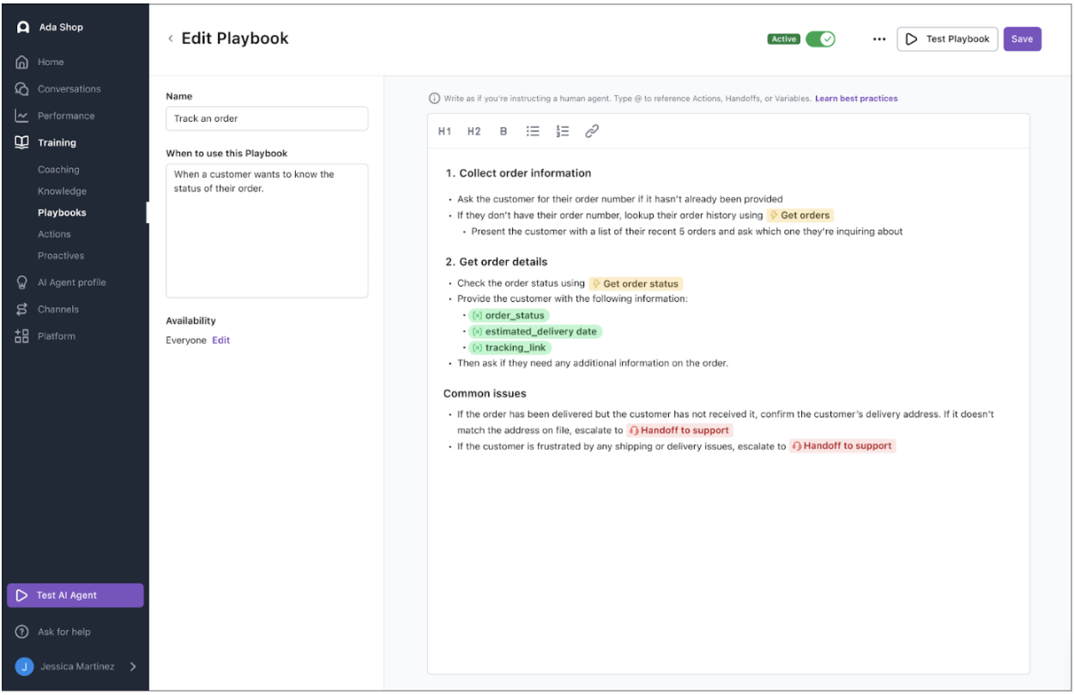This screenshot has height=695, width=1074.
Task: Insert a numbered list
Action: click(563, 131)
